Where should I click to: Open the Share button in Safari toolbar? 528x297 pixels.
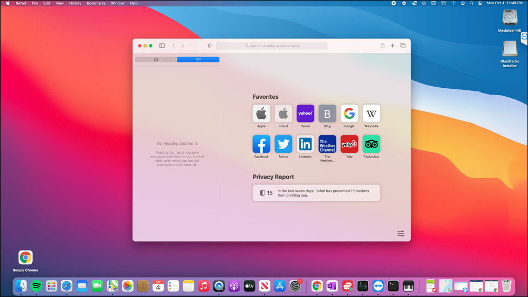(x=382, y=45)
